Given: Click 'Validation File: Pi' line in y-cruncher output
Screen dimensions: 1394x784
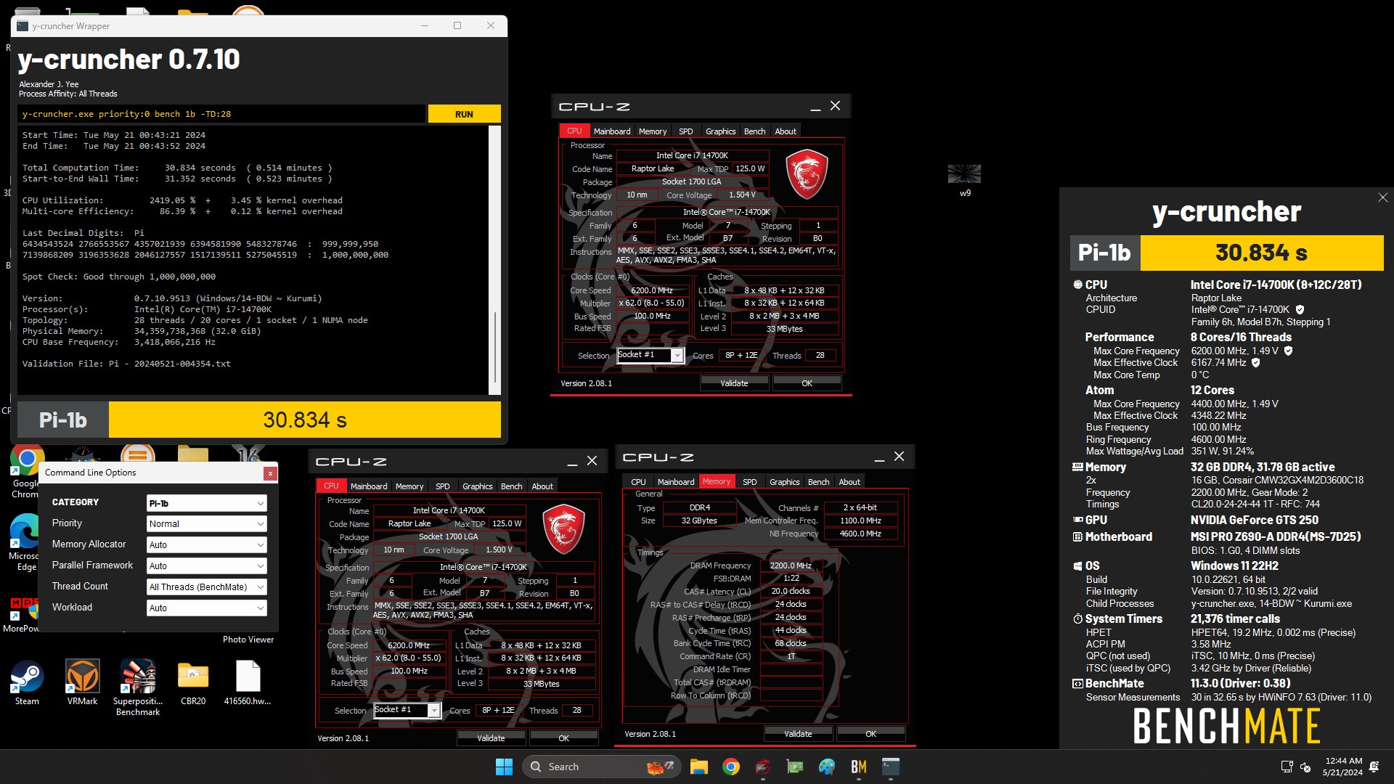Looking at the screenshot, I should [126, 364].
